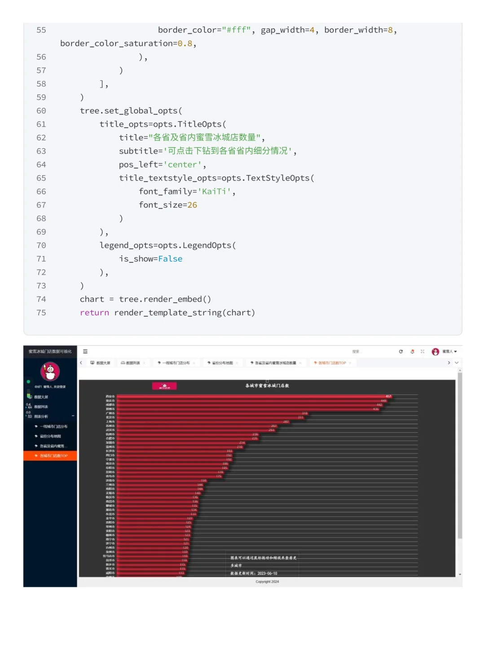Click code line 'chart = tree.render_embed()'
This screenshot has height=647, width=485.
coord(145,299)
